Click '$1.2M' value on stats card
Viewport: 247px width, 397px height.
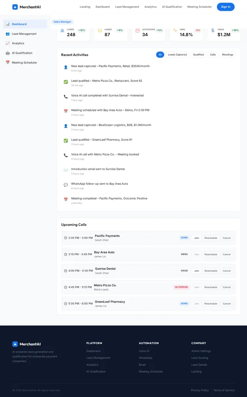[224, 35]
